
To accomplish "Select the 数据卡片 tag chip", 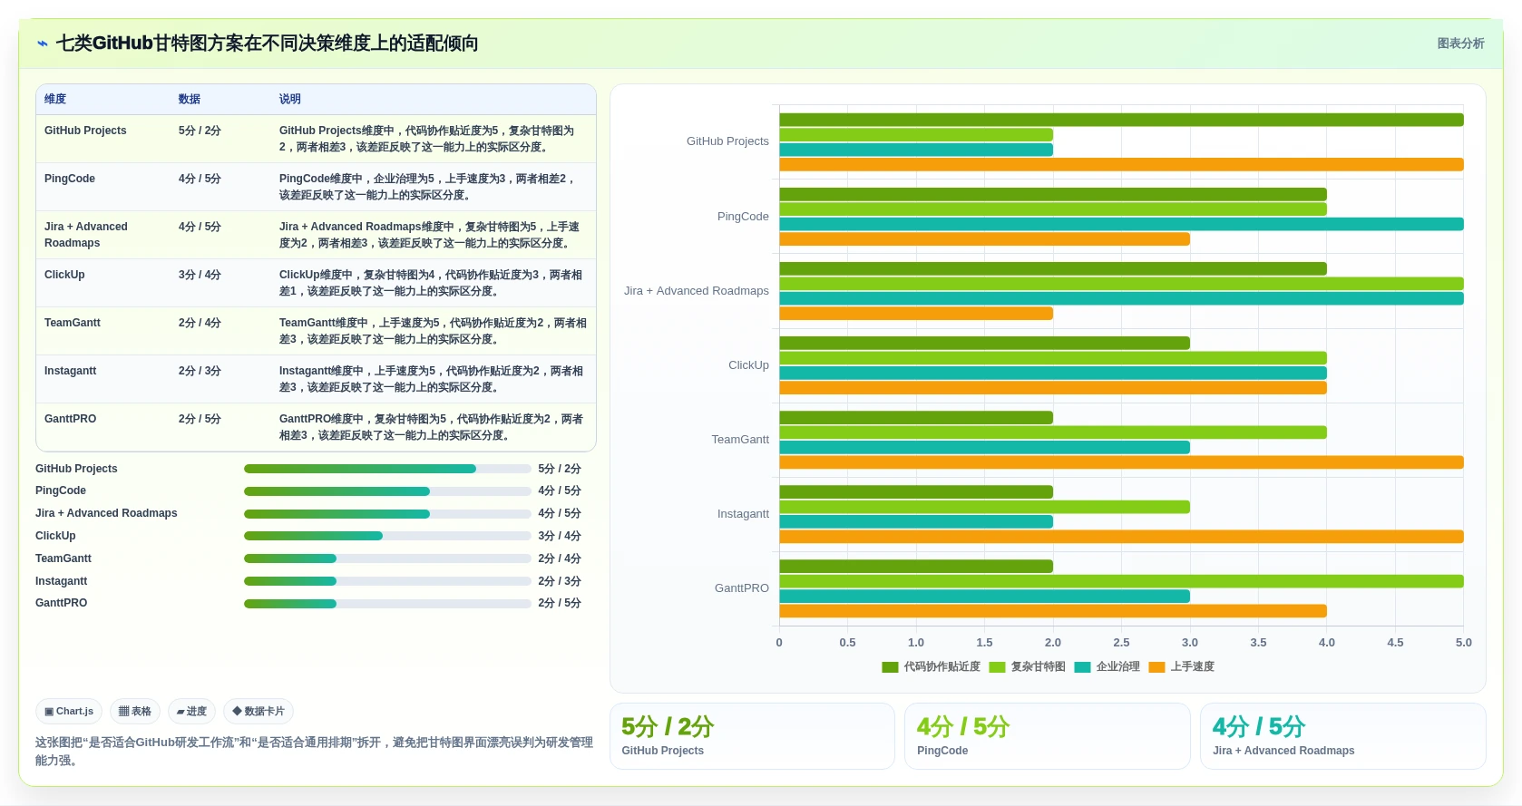I will coord(259,712).
